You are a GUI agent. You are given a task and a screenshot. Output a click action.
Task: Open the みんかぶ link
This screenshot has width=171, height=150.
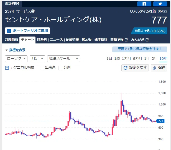point(138,40)
